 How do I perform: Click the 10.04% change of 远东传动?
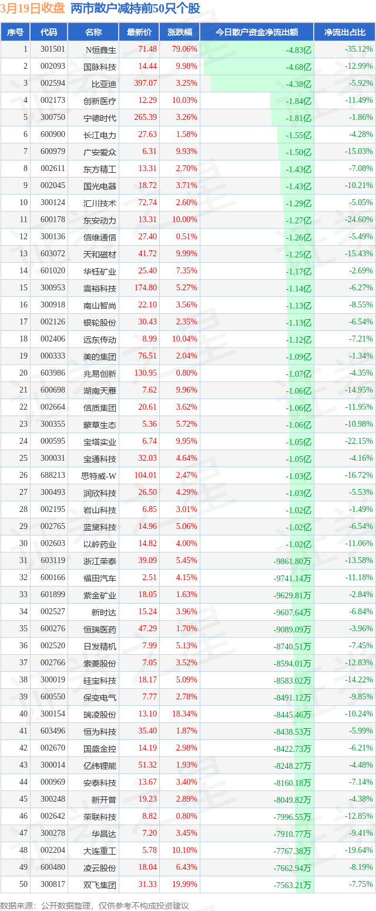click(184, 339)
